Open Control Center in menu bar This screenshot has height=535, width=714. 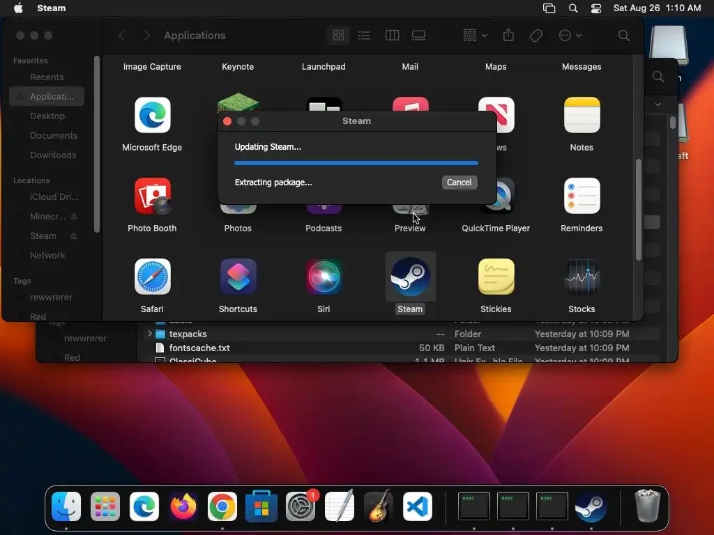coord(595,8)
